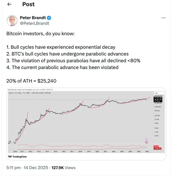
Task: Click the USD currency label on chart
Action: (x=156, y=93)
